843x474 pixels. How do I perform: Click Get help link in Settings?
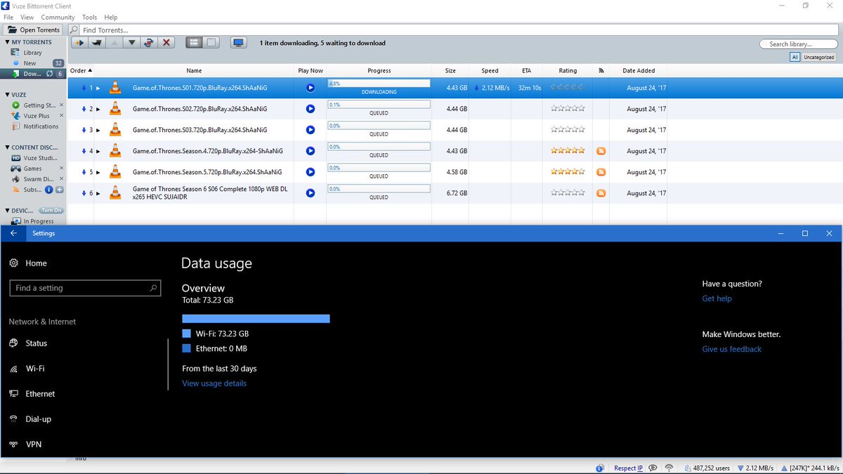pos(717,298)
